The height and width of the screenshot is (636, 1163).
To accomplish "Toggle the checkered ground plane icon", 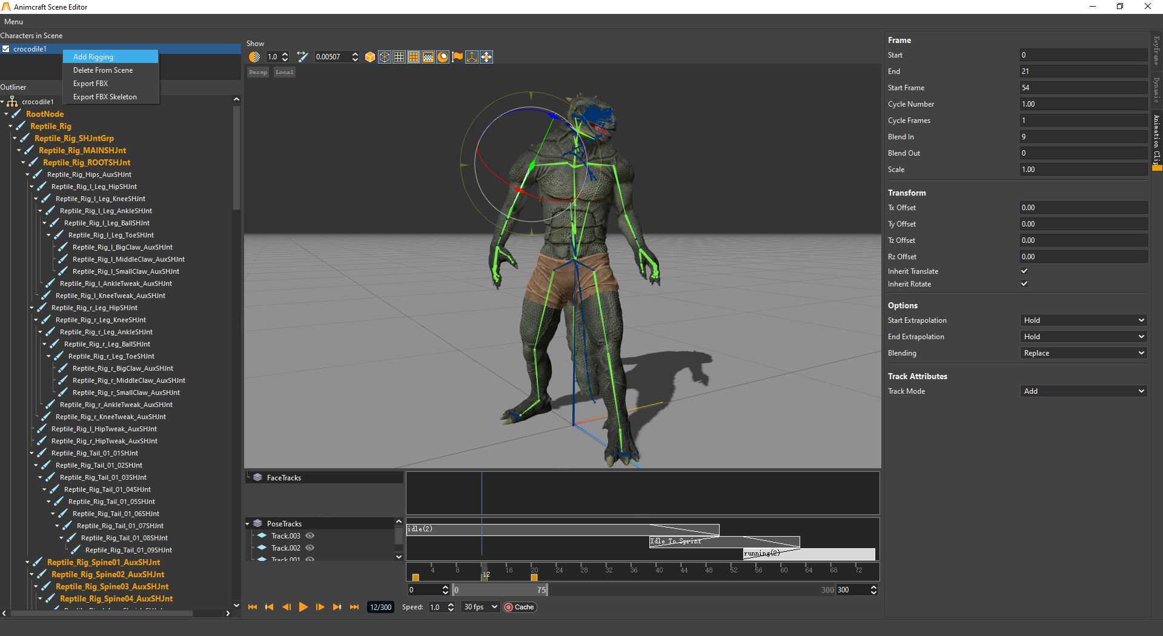I will [x=428, y=57].
